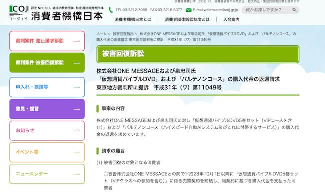Screen dimensions: 325x193
Task: Click the COJ logo in the header
Action: [x=19, y=13]
